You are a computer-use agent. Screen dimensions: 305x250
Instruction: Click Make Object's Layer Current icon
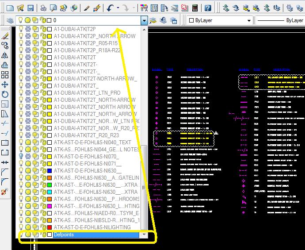click(153, 20)
